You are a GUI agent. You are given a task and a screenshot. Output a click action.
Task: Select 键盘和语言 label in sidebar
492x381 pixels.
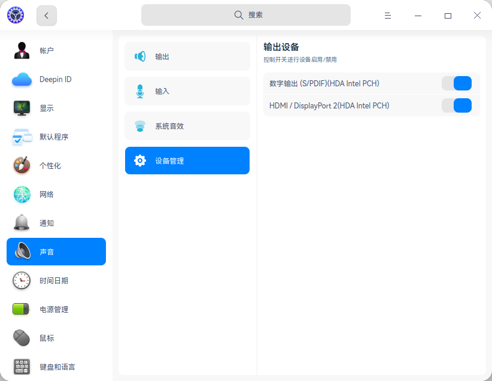[57, 367]
